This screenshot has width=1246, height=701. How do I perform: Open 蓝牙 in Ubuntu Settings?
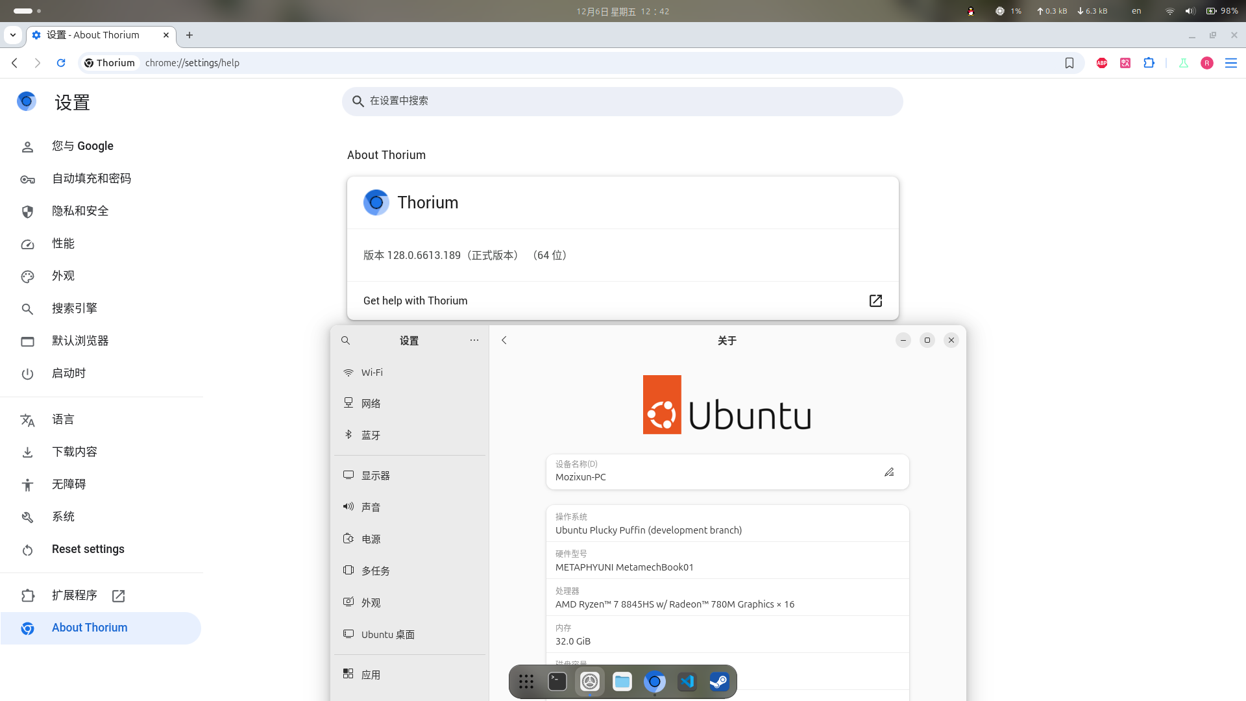[x=410, y=435]
